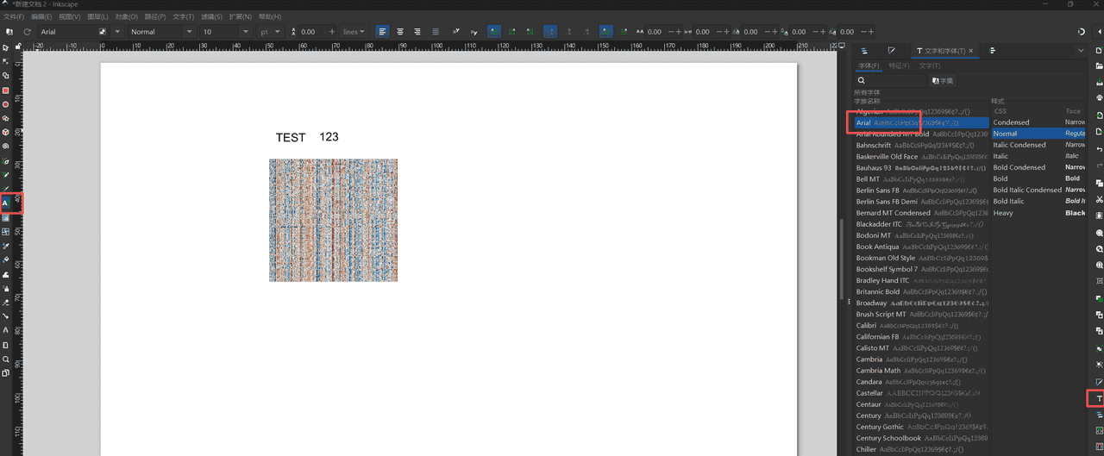
Task: Toggle subscript formatting
Action: 474,32
